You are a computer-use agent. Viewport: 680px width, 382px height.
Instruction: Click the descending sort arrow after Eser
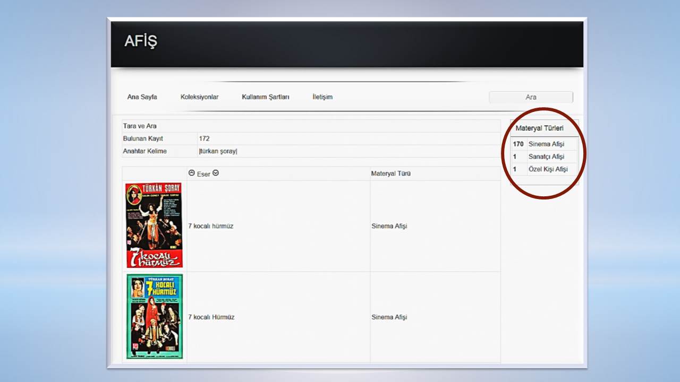pos(216,173)
